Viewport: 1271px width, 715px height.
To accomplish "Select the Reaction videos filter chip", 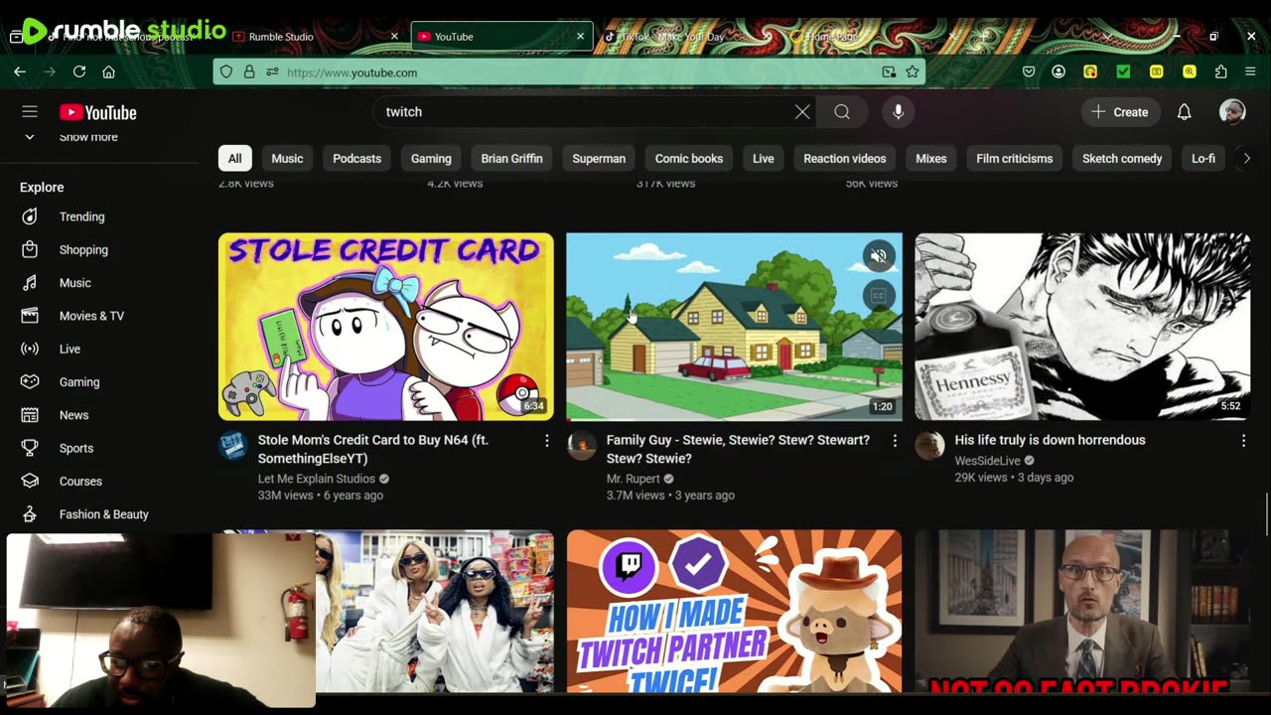I will [845, 158].
